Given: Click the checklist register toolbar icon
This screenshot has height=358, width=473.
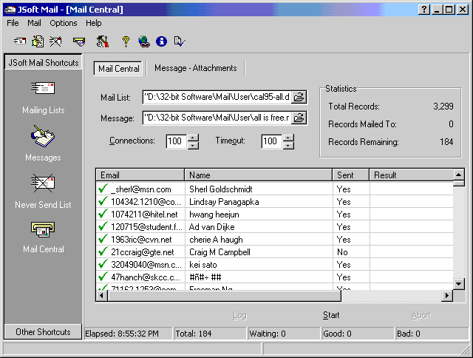Looking at the screenshot, I should coord(180,41).
